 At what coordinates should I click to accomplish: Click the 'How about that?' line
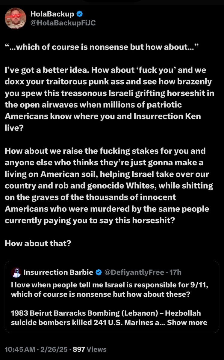coord(38,243)
